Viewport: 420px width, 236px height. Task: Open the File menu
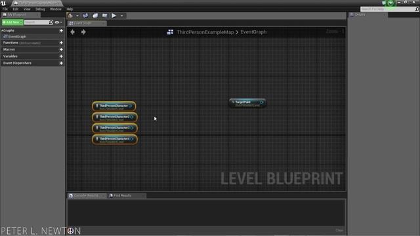pyautogui.click(x=5, y=9)
